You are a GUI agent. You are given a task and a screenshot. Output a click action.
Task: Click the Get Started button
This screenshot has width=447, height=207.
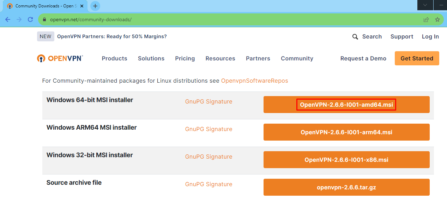(417, 58)
